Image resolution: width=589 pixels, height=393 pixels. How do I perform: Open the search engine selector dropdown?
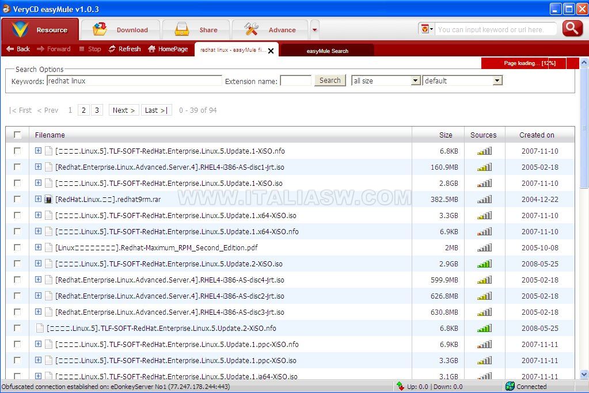(x=427, y=29)
